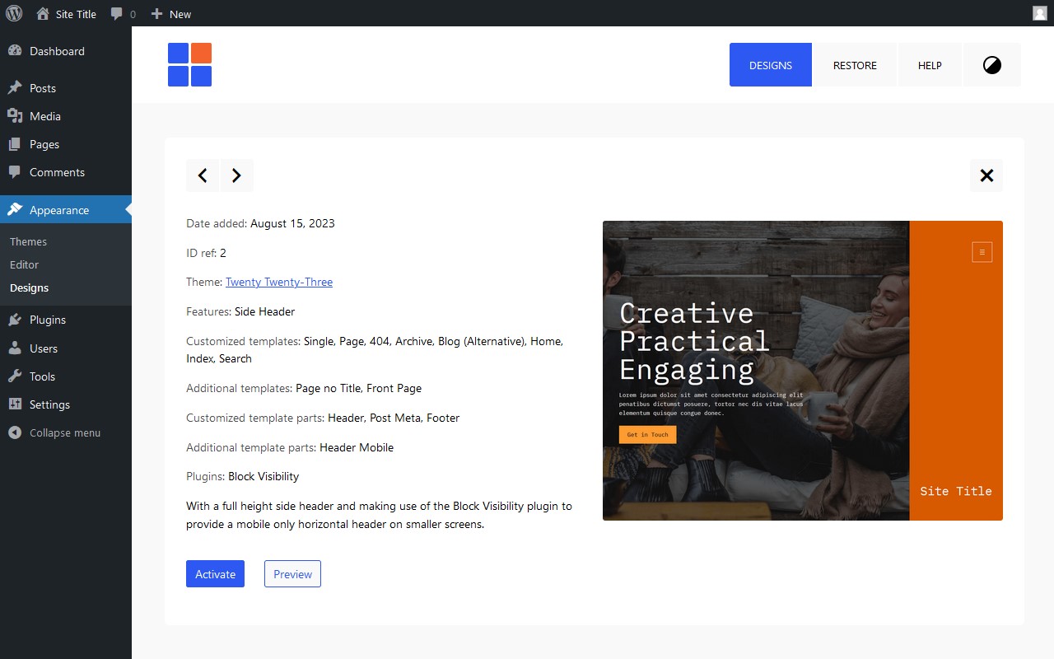
Task: Open the Plugins menu
Action: [x=66, y=320]
